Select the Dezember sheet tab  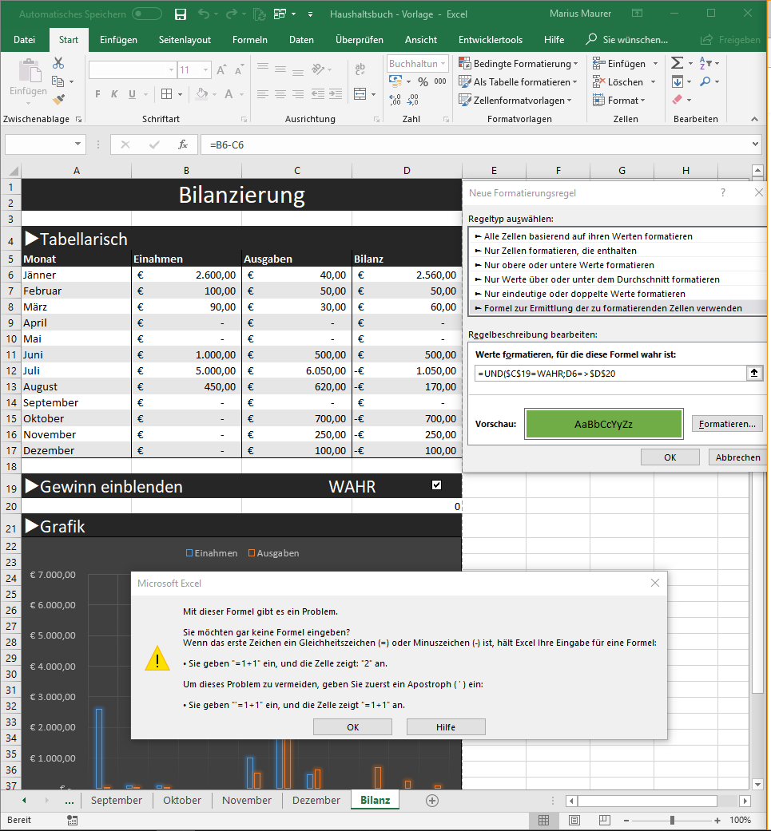coord(316,800)
